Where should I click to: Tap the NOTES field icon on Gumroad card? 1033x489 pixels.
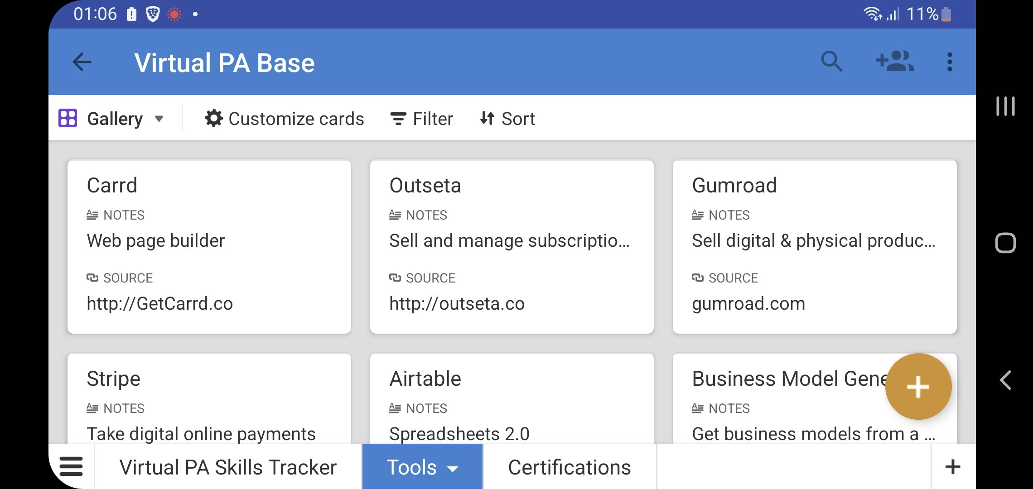pyautogui.click(x=698, y=215)
